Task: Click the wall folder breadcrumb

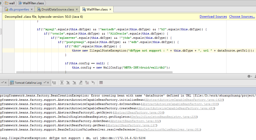Action: 10,3
